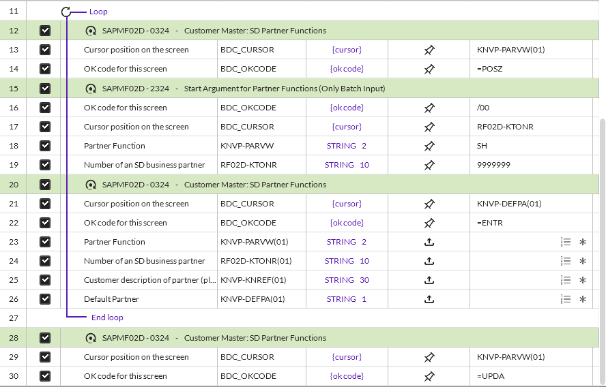Click upload icon for Default Partner row
This screenshot has height=387, width=606.
429,299
